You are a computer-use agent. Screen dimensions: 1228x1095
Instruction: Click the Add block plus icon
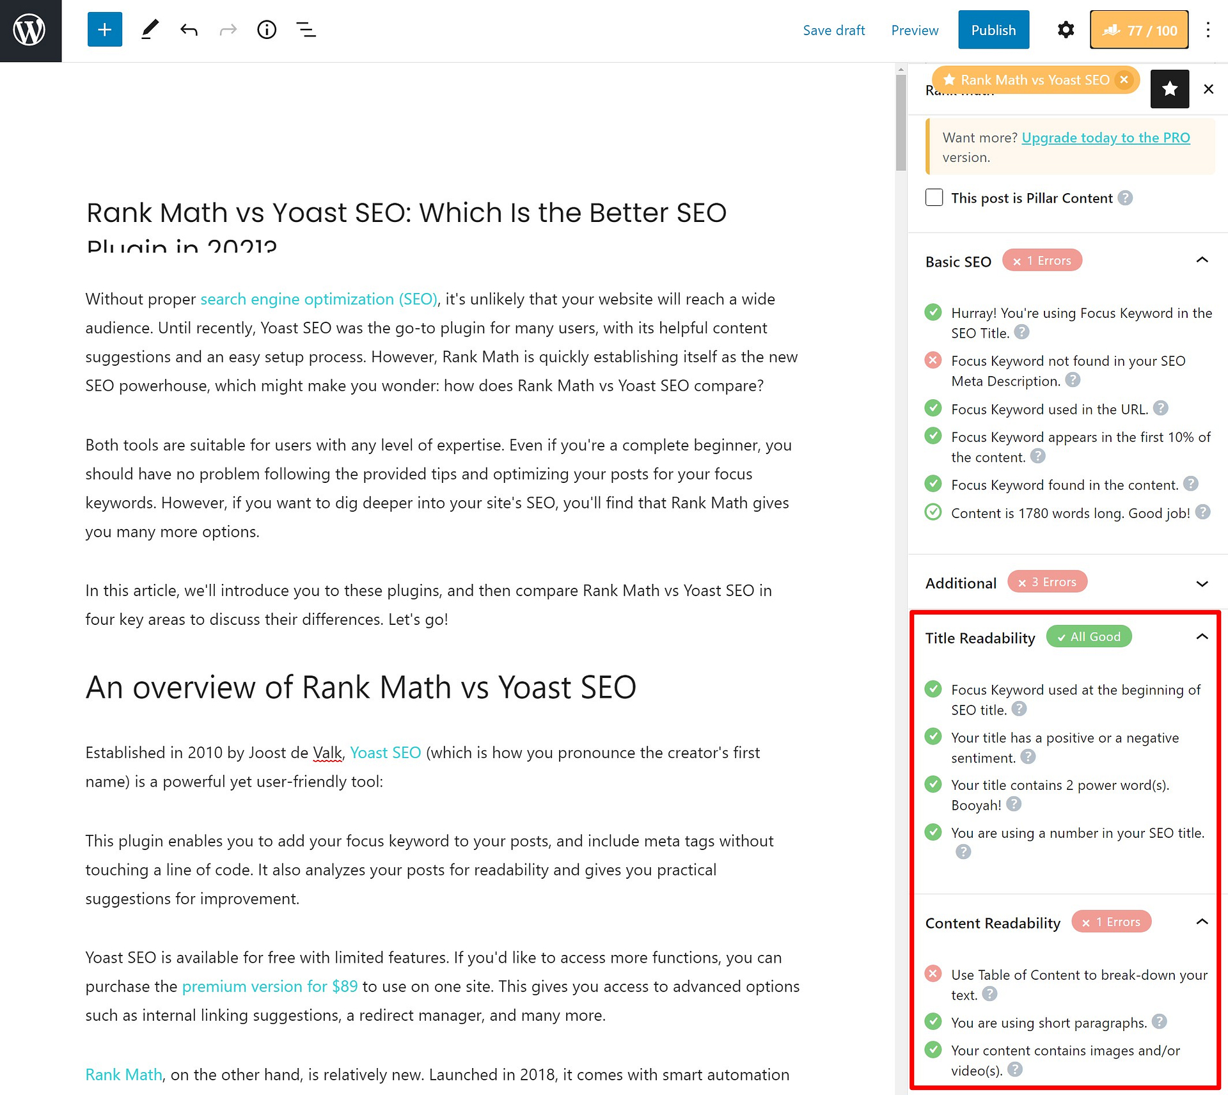pyautogui.click(x=104, y=29)
